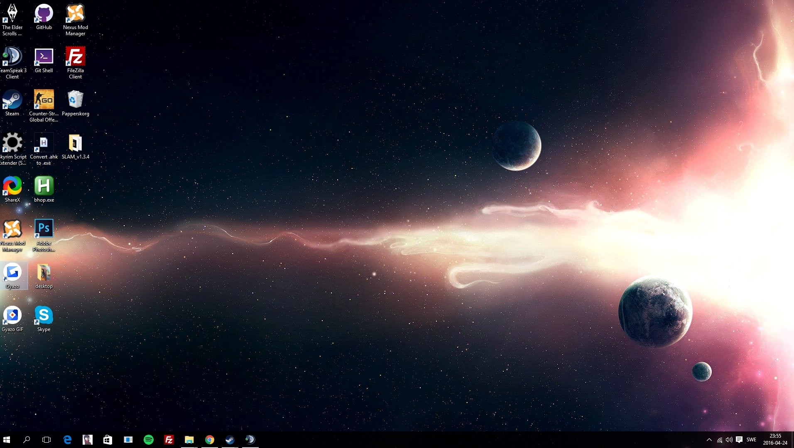Select the Git Shell shortcut
794x448 pixels.
pyautogui.click(x=44, y=60)
